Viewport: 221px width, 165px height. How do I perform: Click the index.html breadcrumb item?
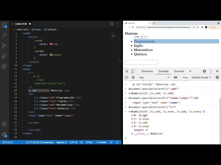click(x=21, y=30)
